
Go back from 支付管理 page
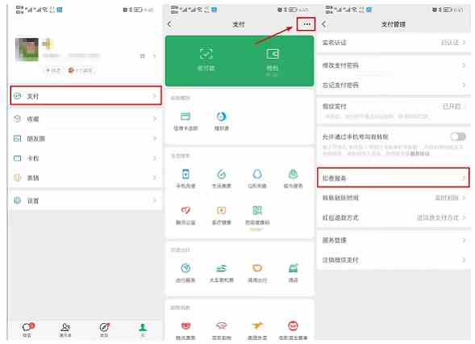click(324, 24)
